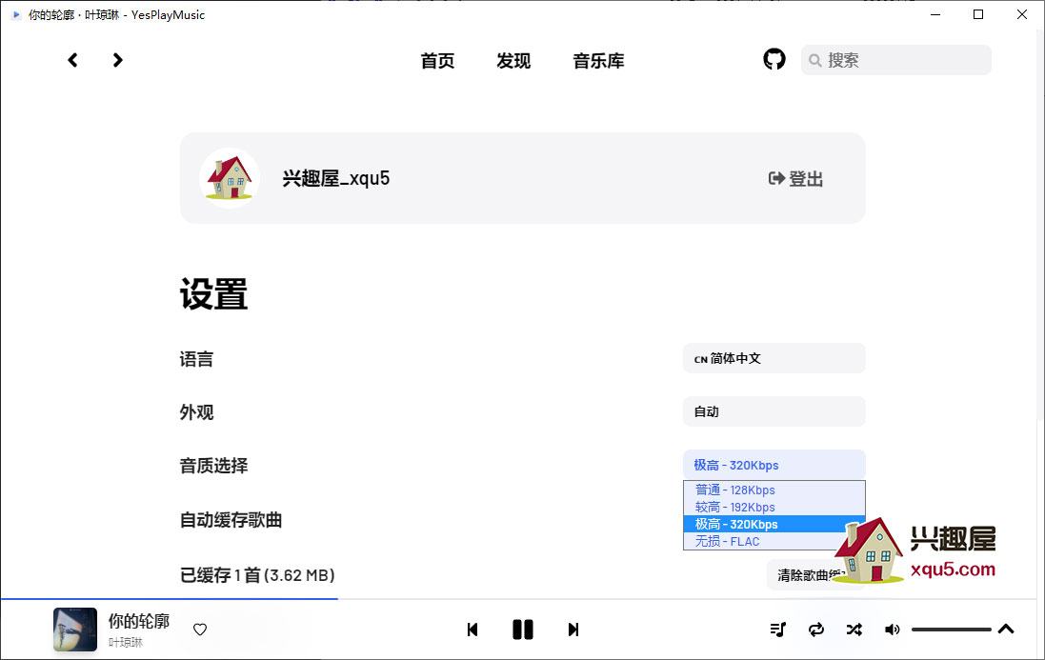The image size is (1045, 660).
Task: Click the volume slider bar
Action: [951, 630]
